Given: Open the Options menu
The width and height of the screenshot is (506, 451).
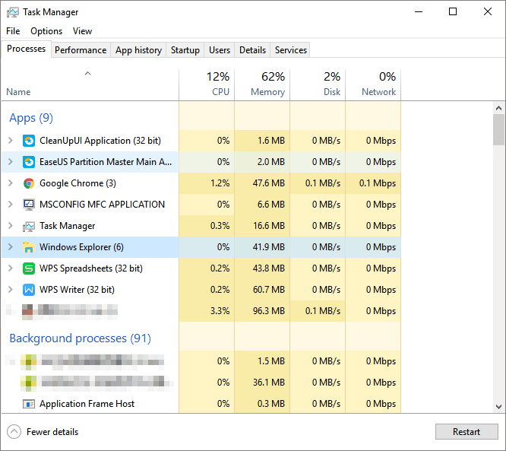Looking at the screenshot, I should 46,31.
